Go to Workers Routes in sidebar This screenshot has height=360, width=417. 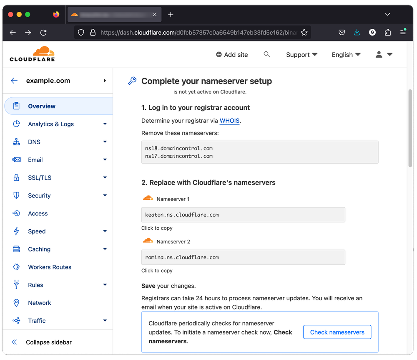click(50, 267)
